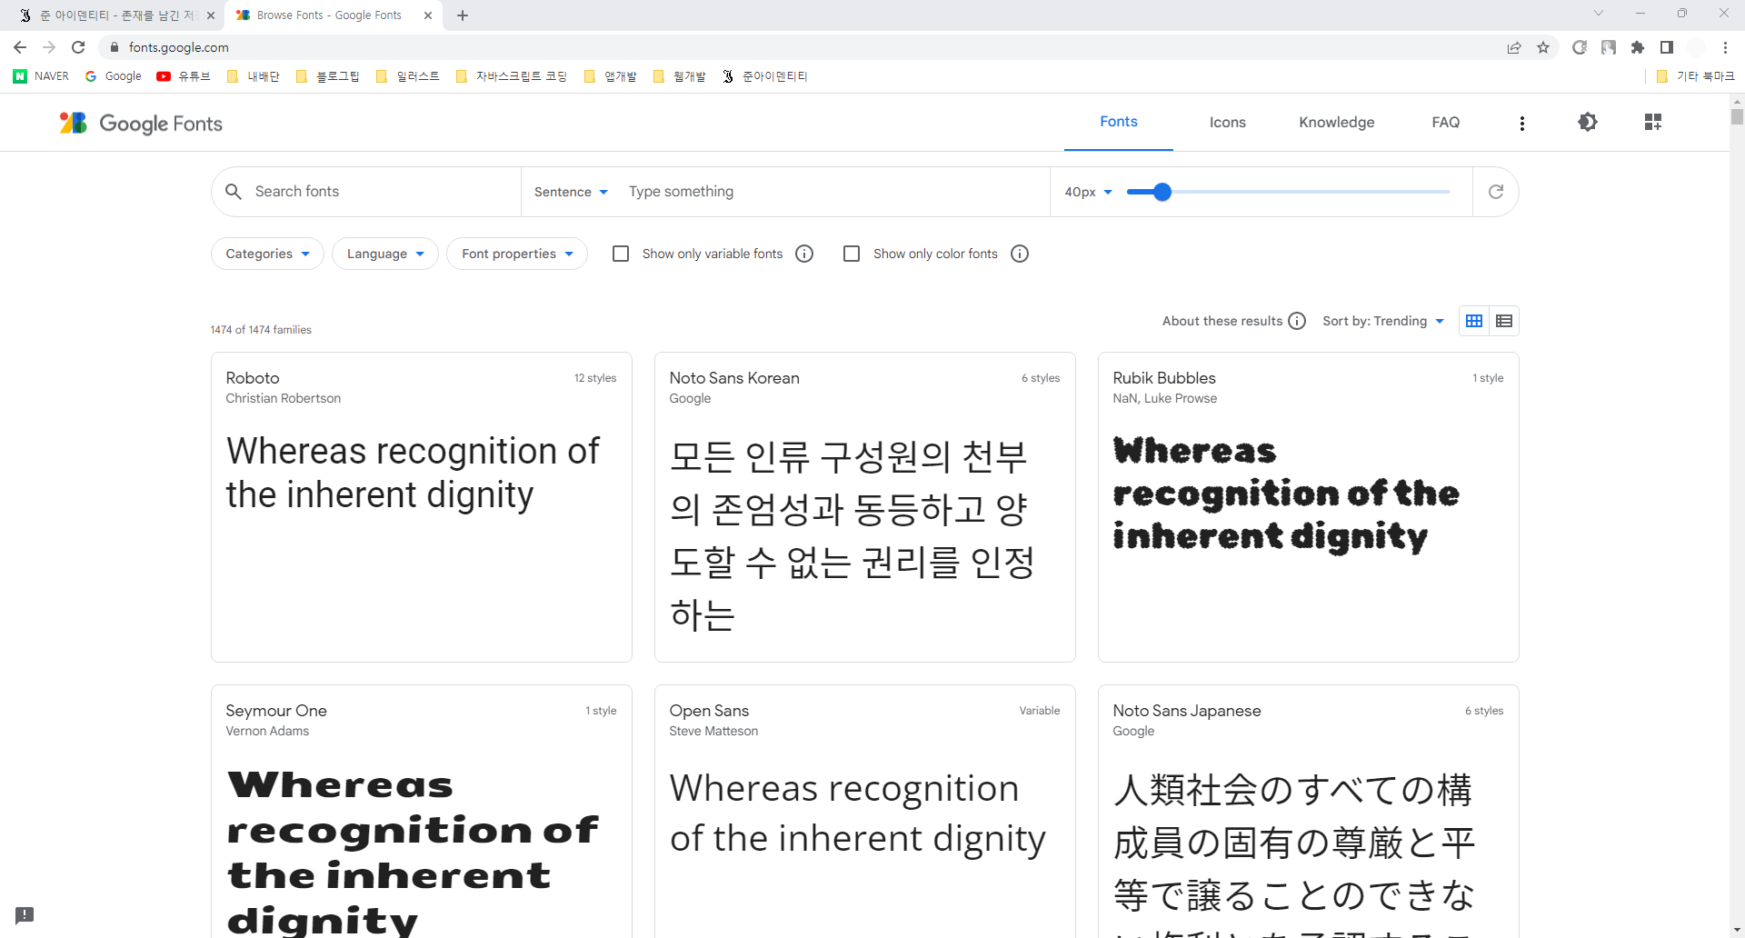
Task: Enable Show only variable fonts
Action: (621, 254)
